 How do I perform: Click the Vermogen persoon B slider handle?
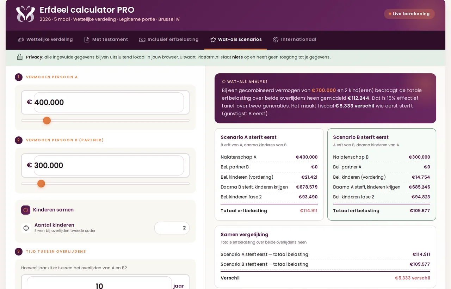pos(41,184)
